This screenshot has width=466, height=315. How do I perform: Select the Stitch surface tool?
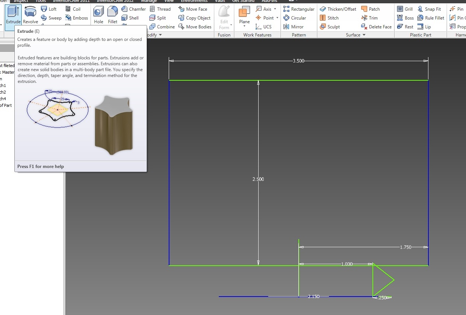[329, 18]
